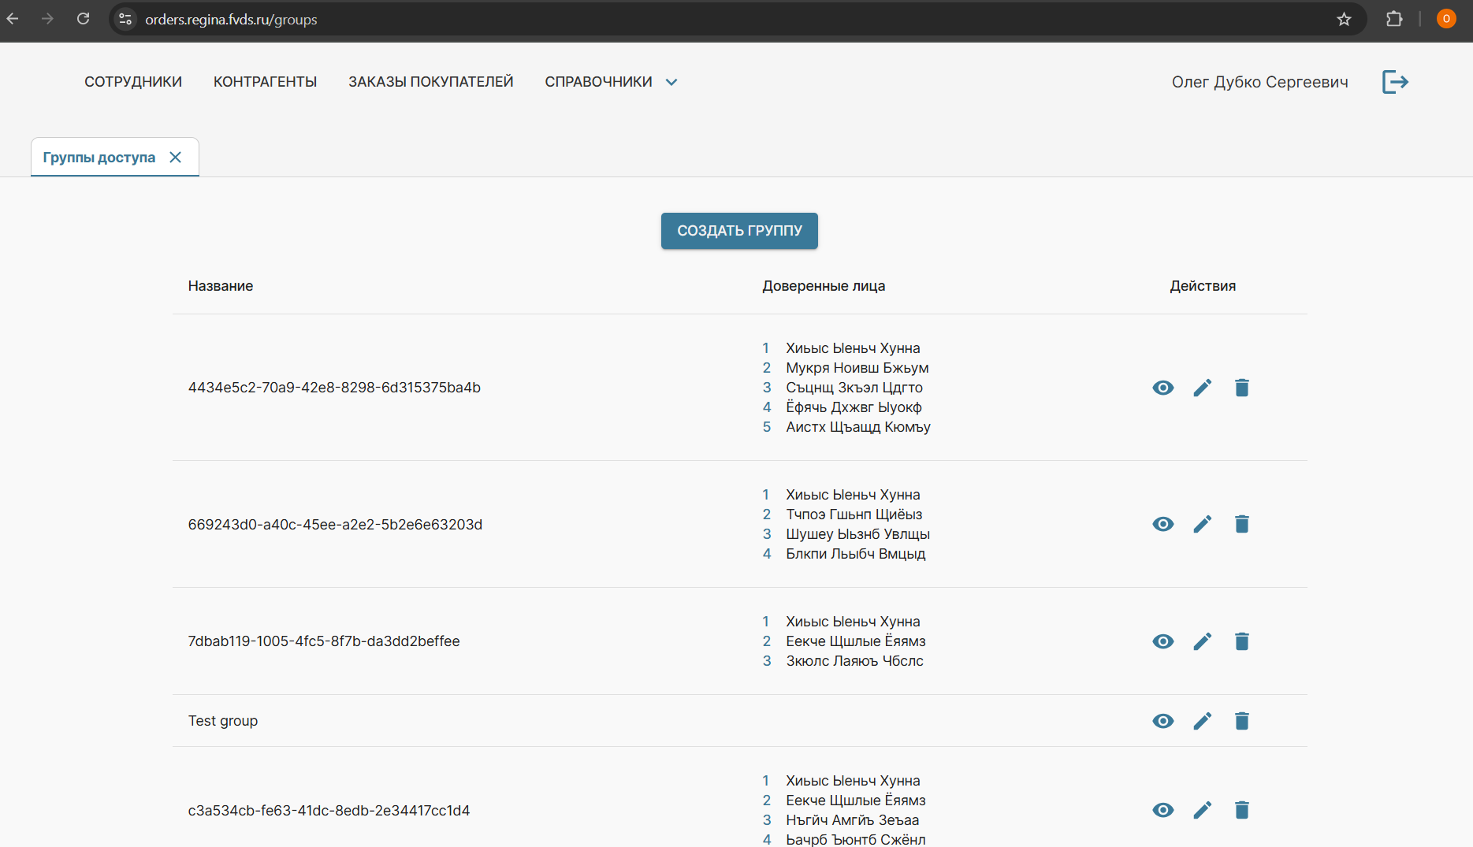
Task: Open Сотрудники section in the navigation
Action: pyautogui.click(x=133, y=82)
